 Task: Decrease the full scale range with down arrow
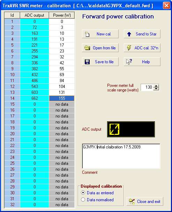point(156,89)
